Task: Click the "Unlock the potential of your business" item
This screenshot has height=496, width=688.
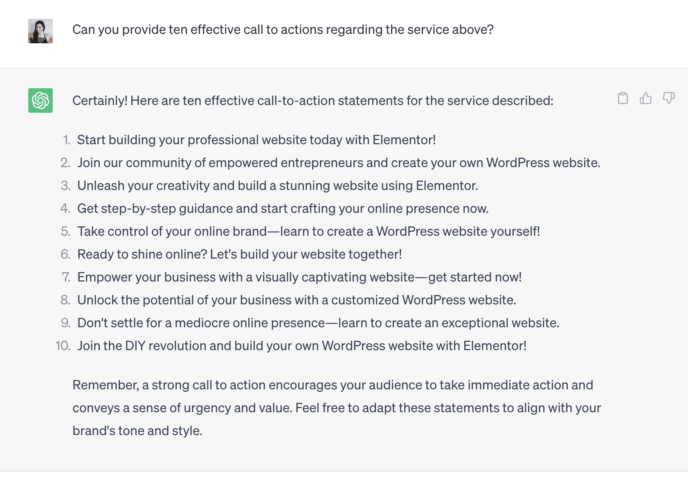Action: click(297, 300)
